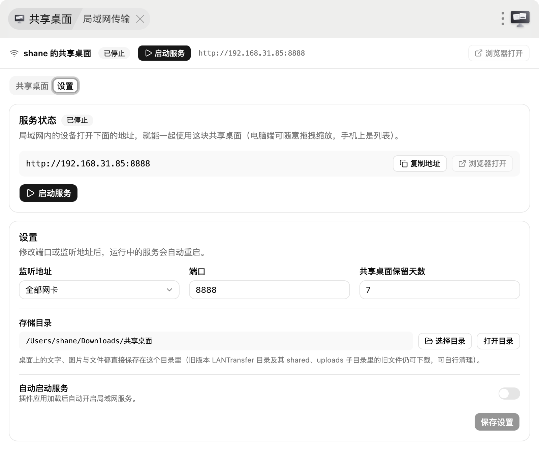Start service from the header 启动服务 button
This screenshot has width=539, height=469.
click(x=164, y=53)
